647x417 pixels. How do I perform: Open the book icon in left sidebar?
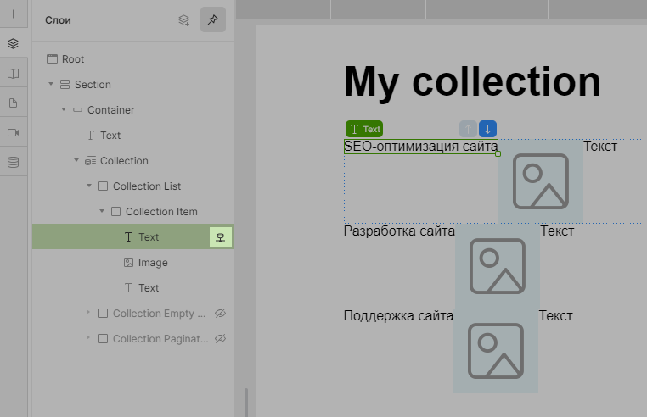[14, 74]
